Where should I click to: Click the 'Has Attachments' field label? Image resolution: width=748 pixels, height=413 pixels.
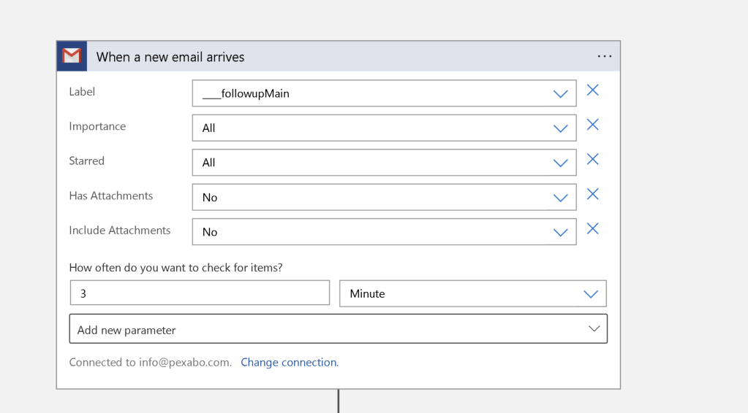pyautogui.click(x=111, y=196)
